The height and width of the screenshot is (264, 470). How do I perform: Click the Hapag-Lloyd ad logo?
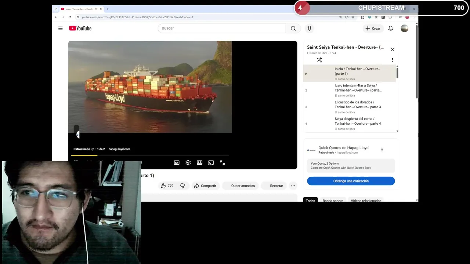[x=311, y=150]
